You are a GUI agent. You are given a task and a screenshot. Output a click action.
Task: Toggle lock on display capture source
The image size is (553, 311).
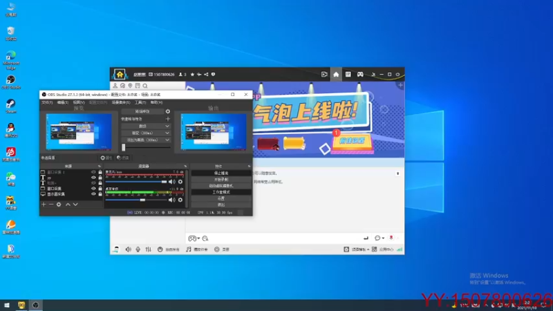(x=100, y=194)
